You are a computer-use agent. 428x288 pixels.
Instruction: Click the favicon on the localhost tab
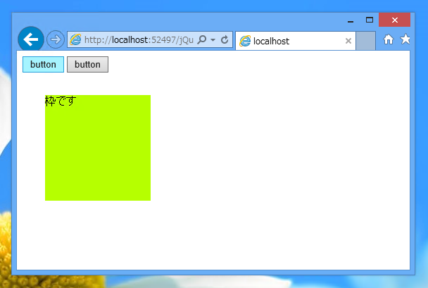coord(245,41)
